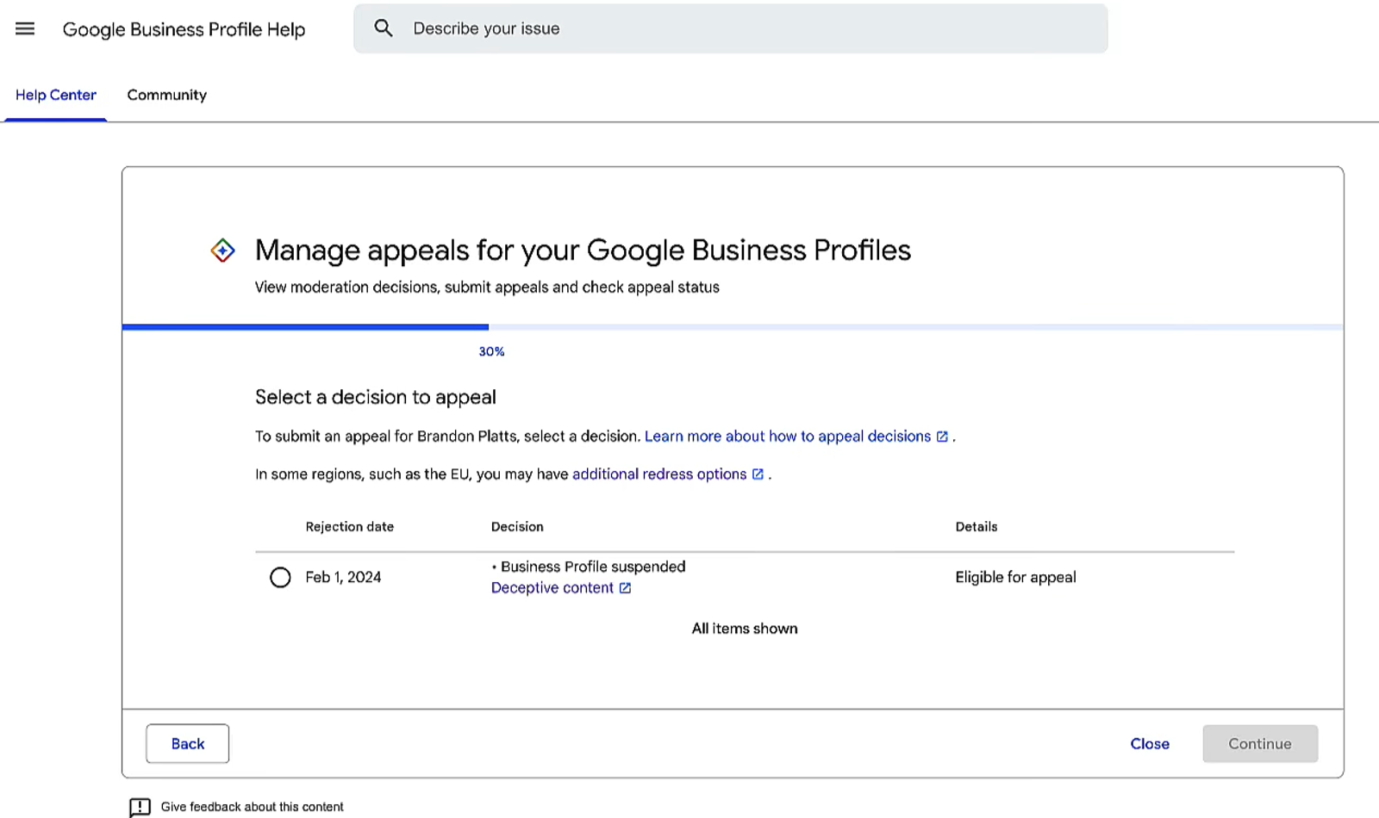The width and height of the screenshot is (1379, 818).
Task: Click the All items shown text
Action: pyautogui.click(x=745, y=629)
